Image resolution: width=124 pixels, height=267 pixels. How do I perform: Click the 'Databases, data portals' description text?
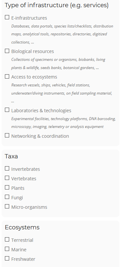[x=62, y=34]
